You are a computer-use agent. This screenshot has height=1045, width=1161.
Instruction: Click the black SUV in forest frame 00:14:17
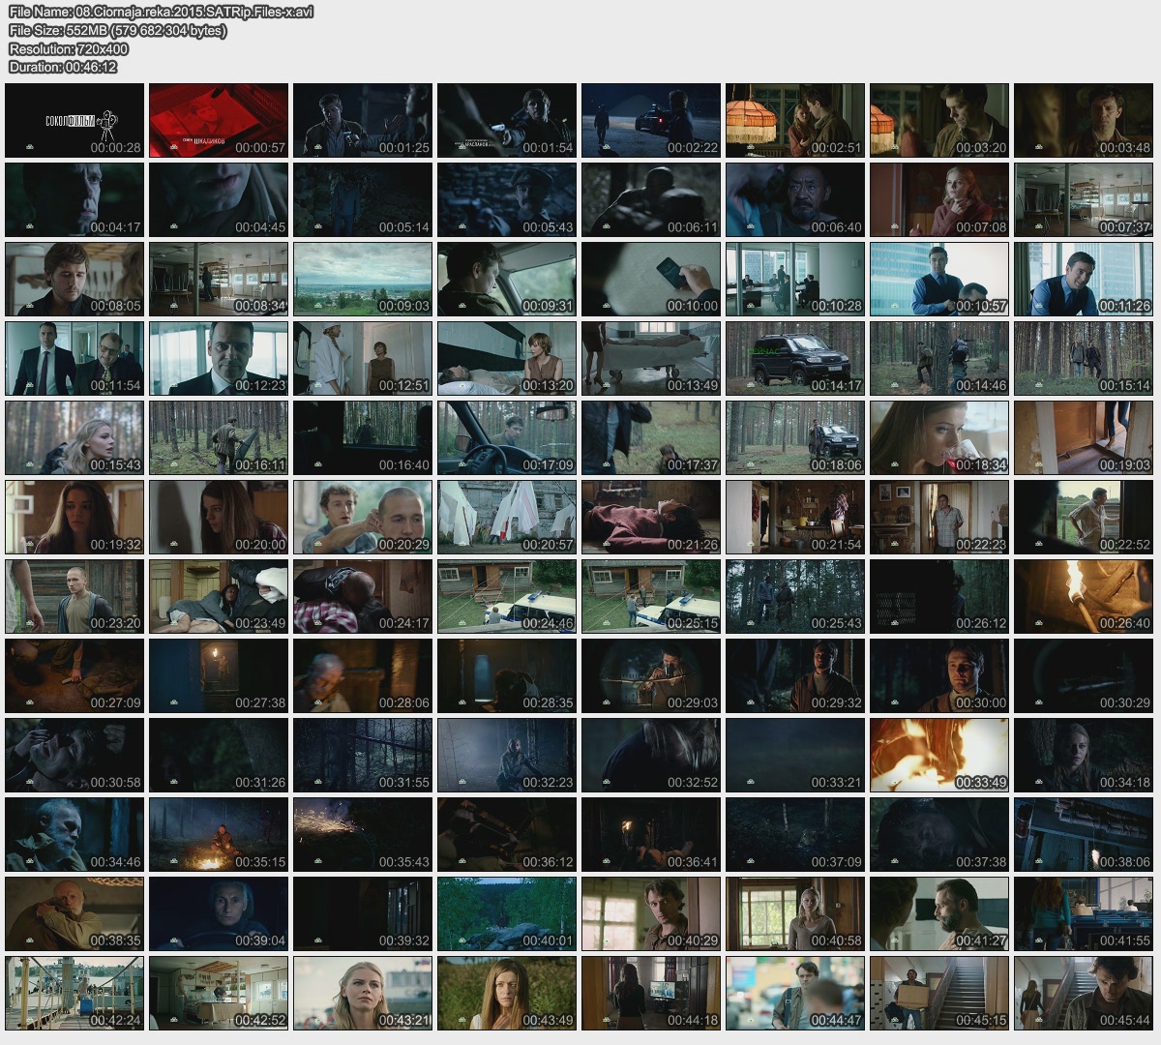pyautogui.click(x=795, y=358)
